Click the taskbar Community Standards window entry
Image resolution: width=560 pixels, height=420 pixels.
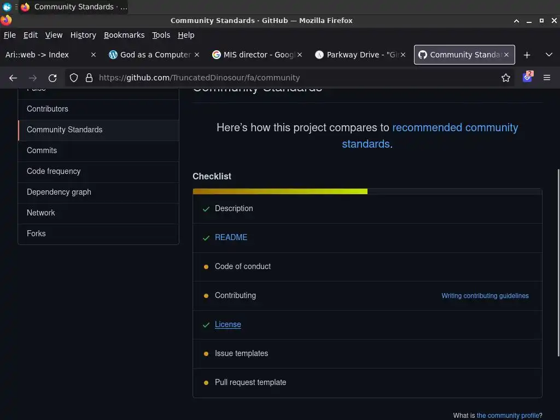(x=74, y=7)
